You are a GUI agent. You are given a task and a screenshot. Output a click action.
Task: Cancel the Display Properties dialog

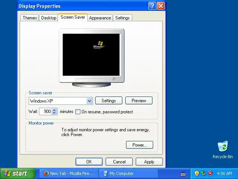click(x=119, y=161)
